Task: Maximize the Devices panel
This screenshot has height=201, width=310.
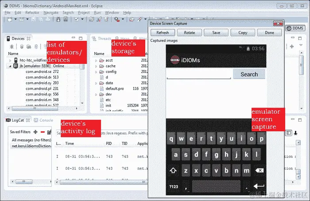Action: (x=81, y=38)
